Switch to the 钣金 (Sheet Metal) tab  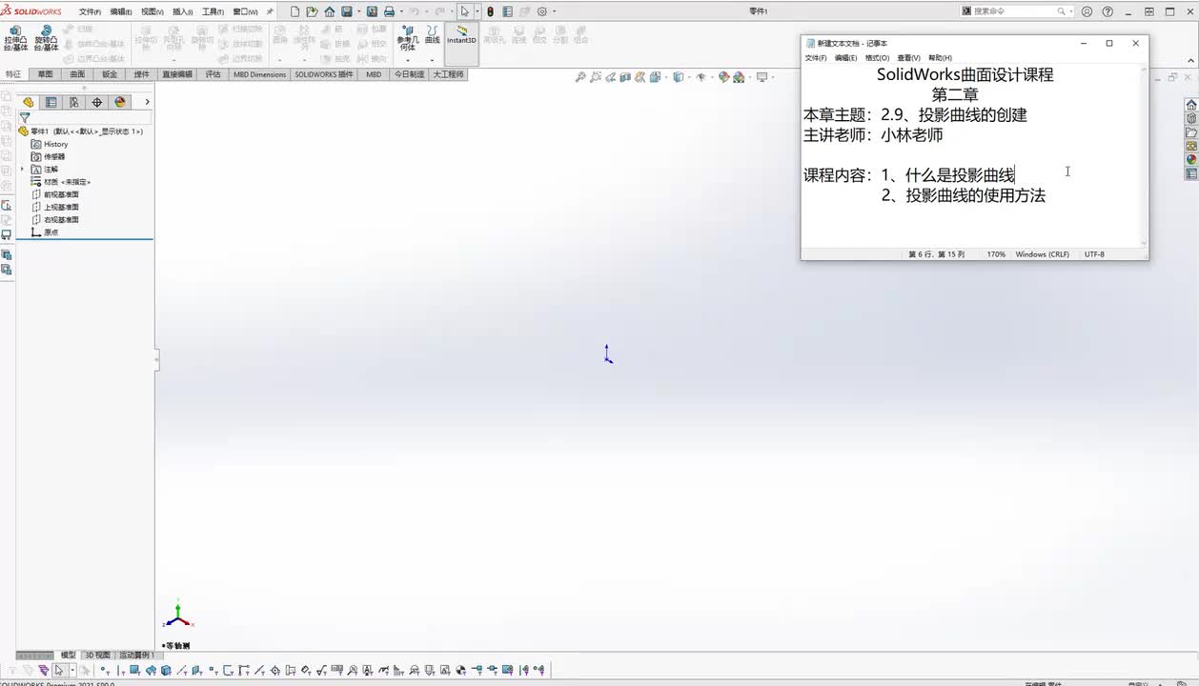[110, 74]
